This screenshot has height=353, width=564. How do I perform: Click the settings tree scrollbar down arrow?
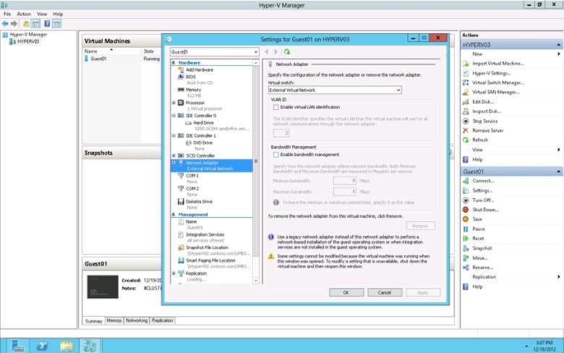256,281
